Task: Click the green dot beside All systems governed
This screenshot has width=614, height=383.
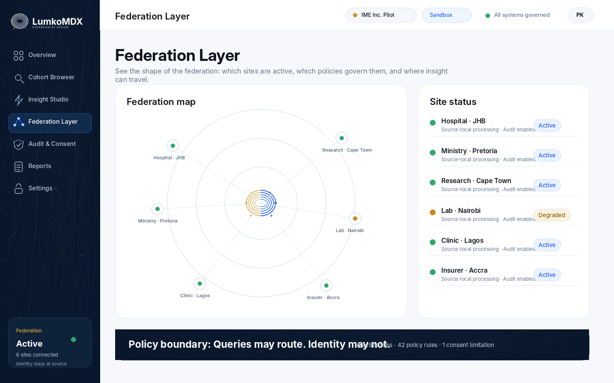Action: [x=488, y=16]
